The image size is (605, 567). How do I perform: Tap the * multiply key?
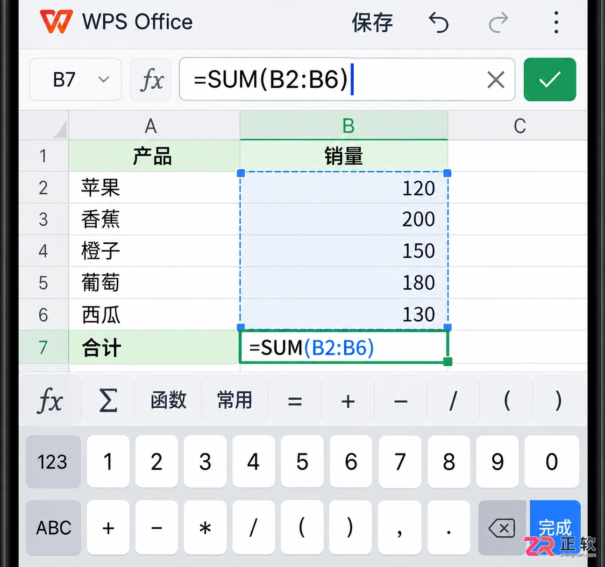[x=205, y=528]
